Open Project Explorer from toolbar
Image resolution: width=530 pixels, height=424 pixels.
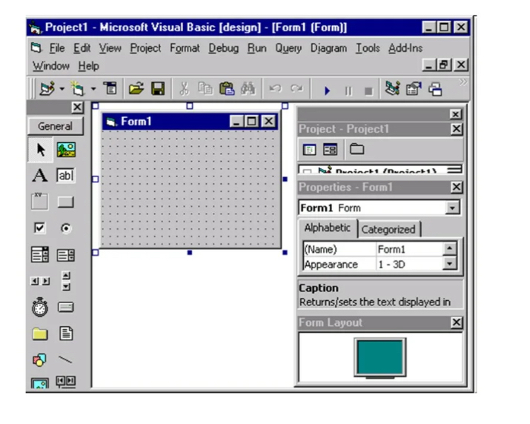point(392,88)
